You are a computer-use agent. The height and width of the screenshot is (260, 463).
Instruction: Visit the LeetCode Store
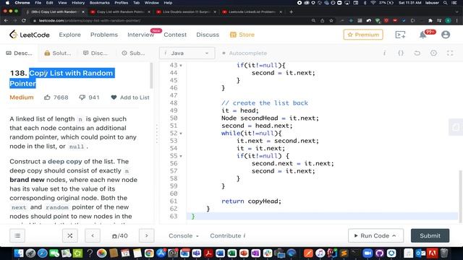pyautogui.click(x=242, y=35)
